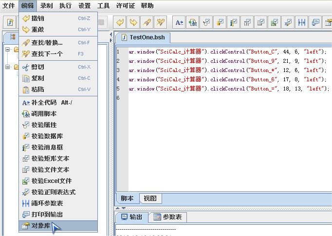This screenshot has width=332, height=236.
Task: Click the loop parameter table toolbar icon
Action: pyautogui.click(x=302, y=22)
